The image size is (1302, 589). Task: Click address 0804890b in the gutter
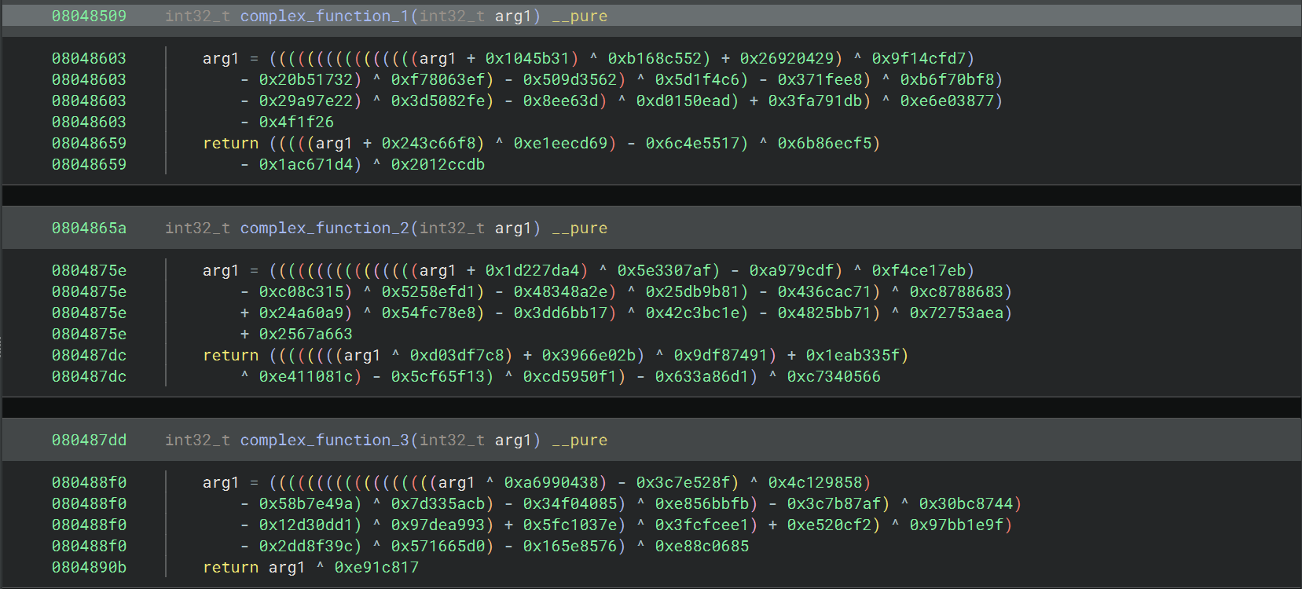point(89,568)
